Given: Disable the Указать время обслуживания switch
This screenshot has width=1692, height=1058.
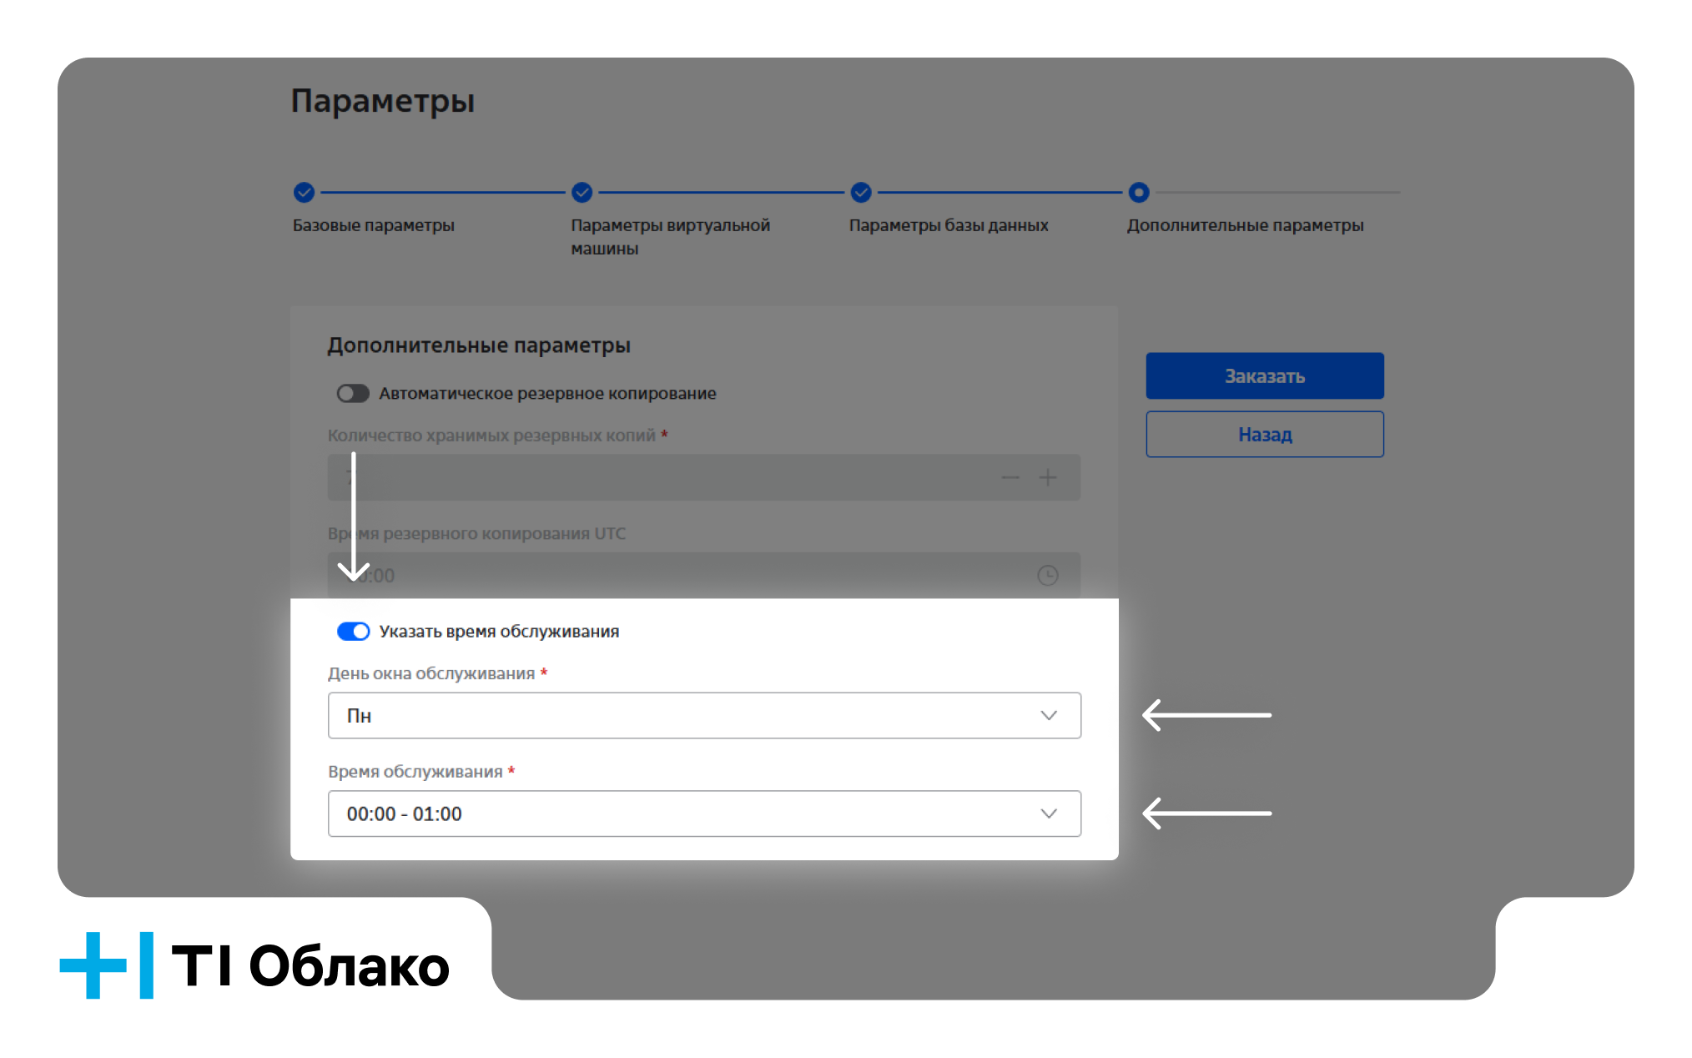Looking at the screenshot, I should coord(353,631).
